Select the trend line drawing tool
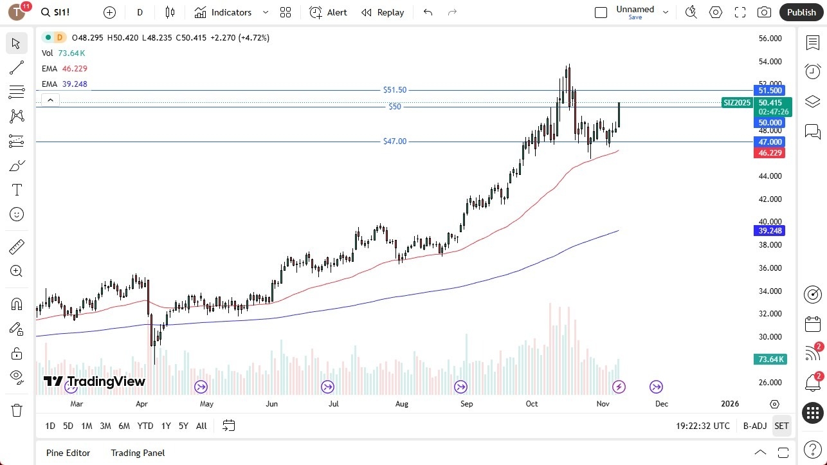Screen dimensions: 827x465 16,68
